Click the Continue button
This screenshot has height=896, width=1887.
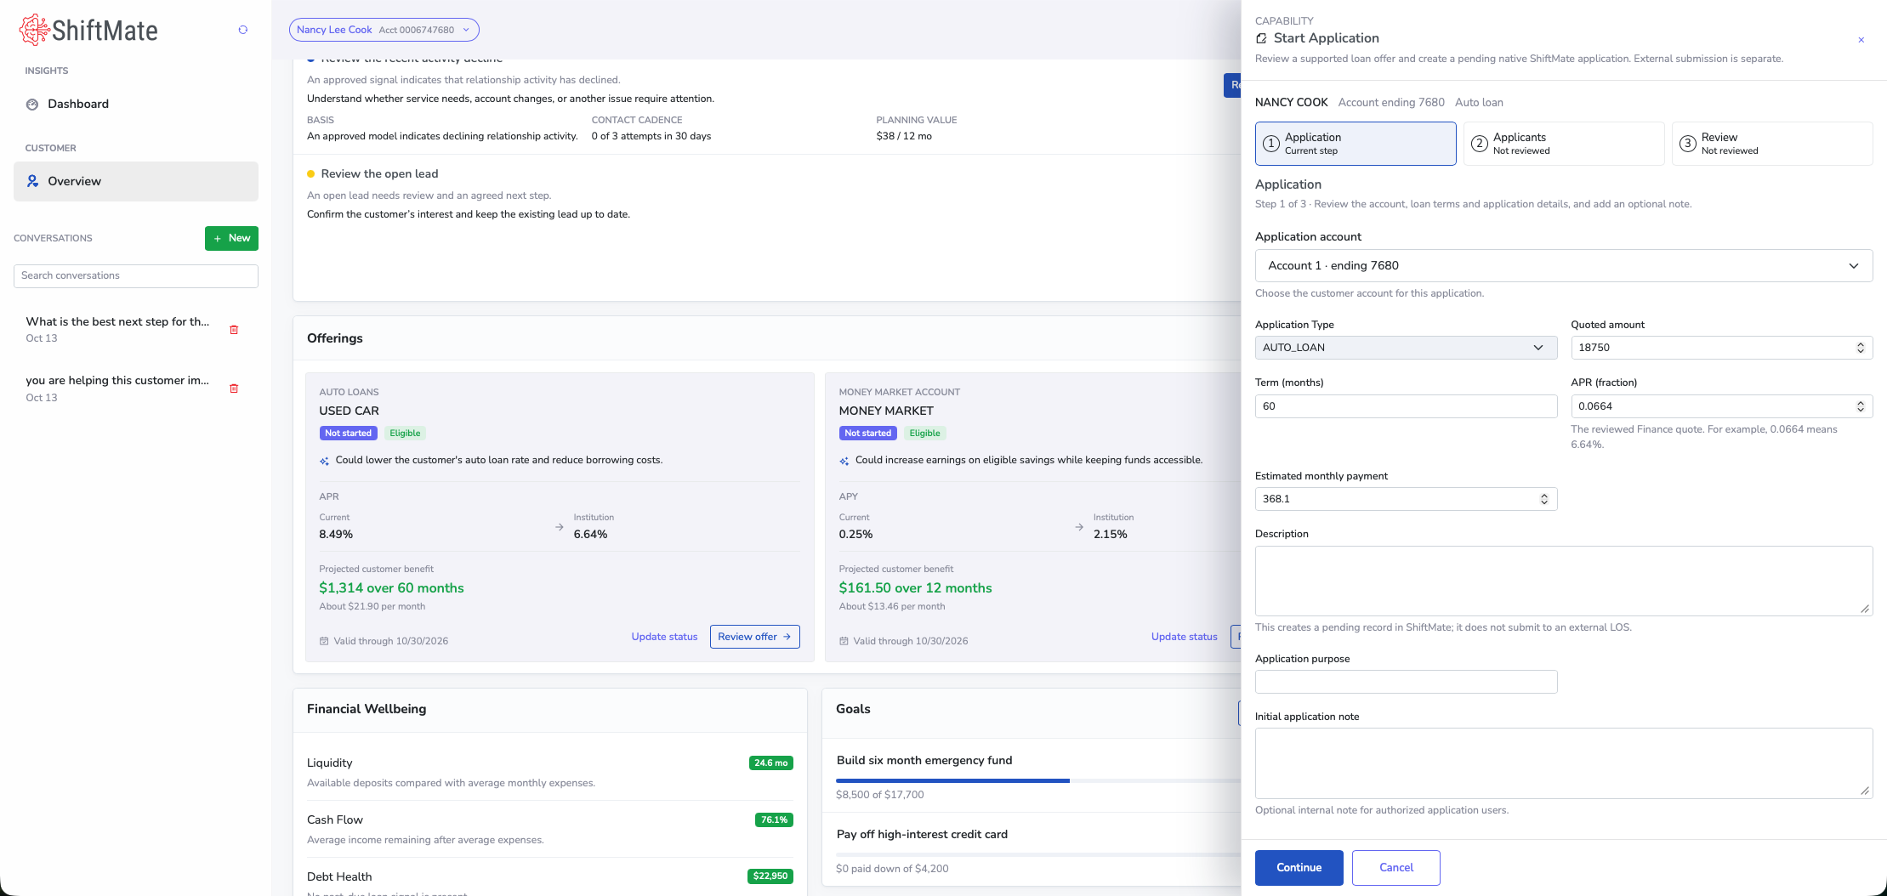point(1299,868)
